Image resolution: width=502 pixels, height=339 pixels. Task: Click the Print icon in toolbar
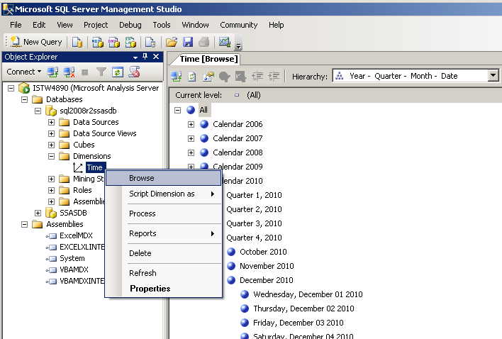204,42
